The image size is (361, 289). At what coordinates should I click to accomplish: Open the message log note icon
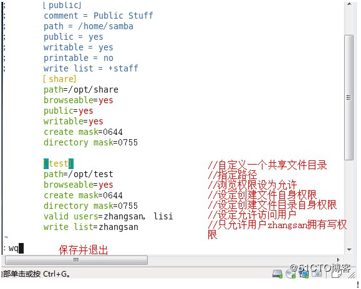tap(336, 273)
